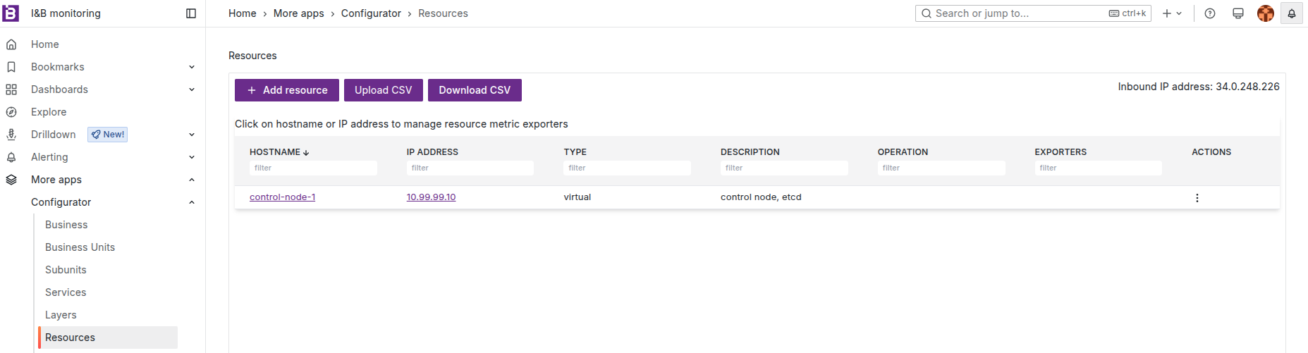Collapse the Configurator section chevron
The width and height of the screenshot is (1308, 353).
192,202
